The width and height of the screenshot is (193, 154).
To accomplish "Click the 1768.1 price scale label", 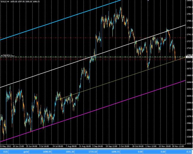I will (189, 21).
